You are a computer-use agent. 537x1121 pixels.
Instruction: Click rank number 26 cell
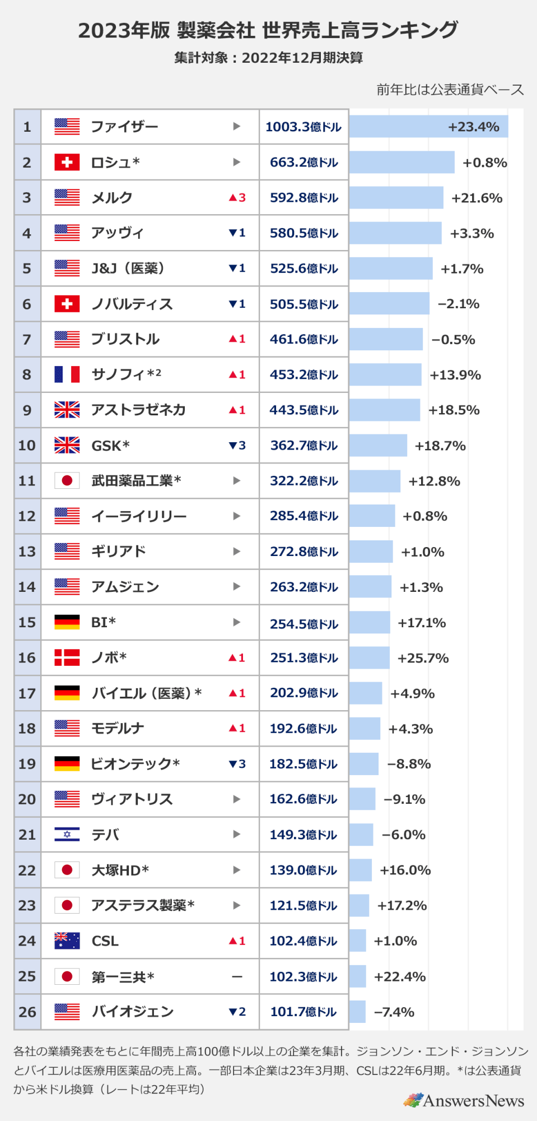[27, 1012]
